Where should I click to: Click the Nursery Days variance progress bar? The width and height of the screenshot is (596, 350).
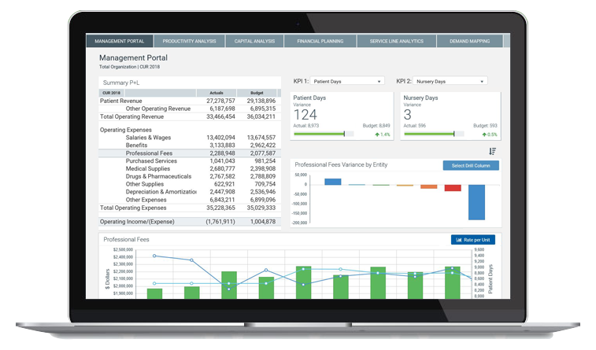pos(431,134)
